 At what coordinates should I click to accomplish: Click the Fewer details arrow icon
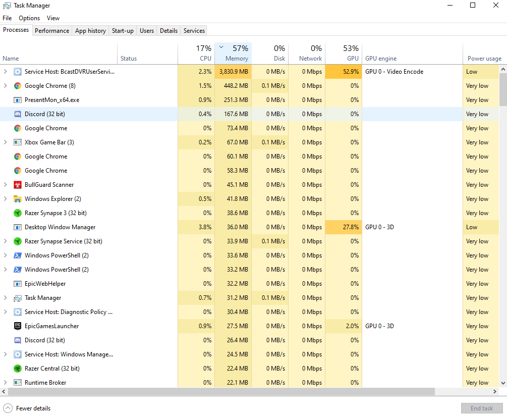[8, 408]
